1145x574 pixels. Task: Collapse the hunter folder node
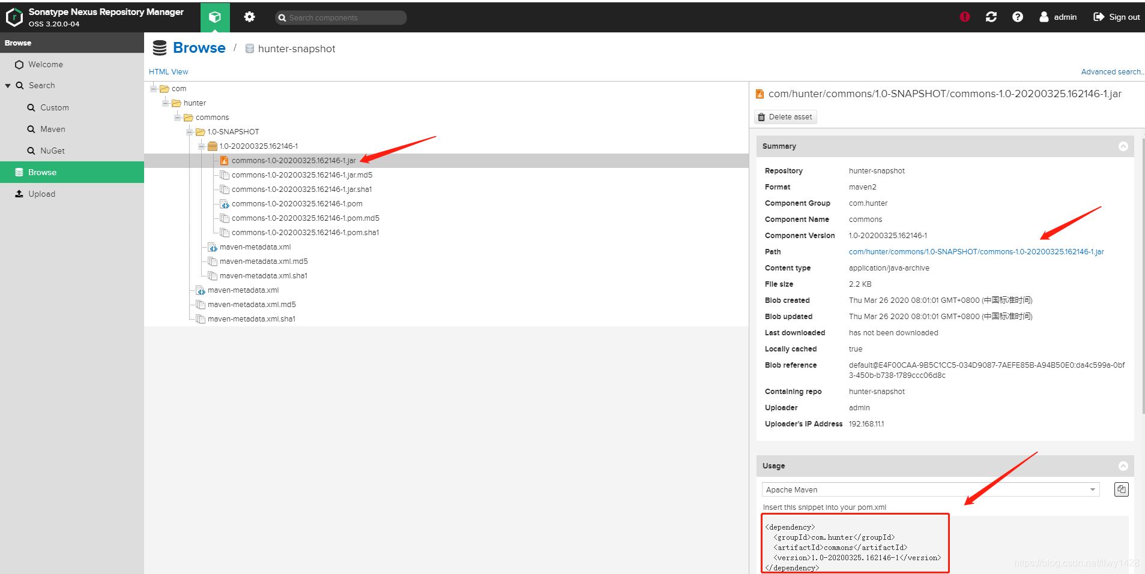(x=166, y=103)
